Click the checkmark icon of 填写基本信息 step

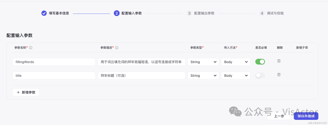pos(44,13)
